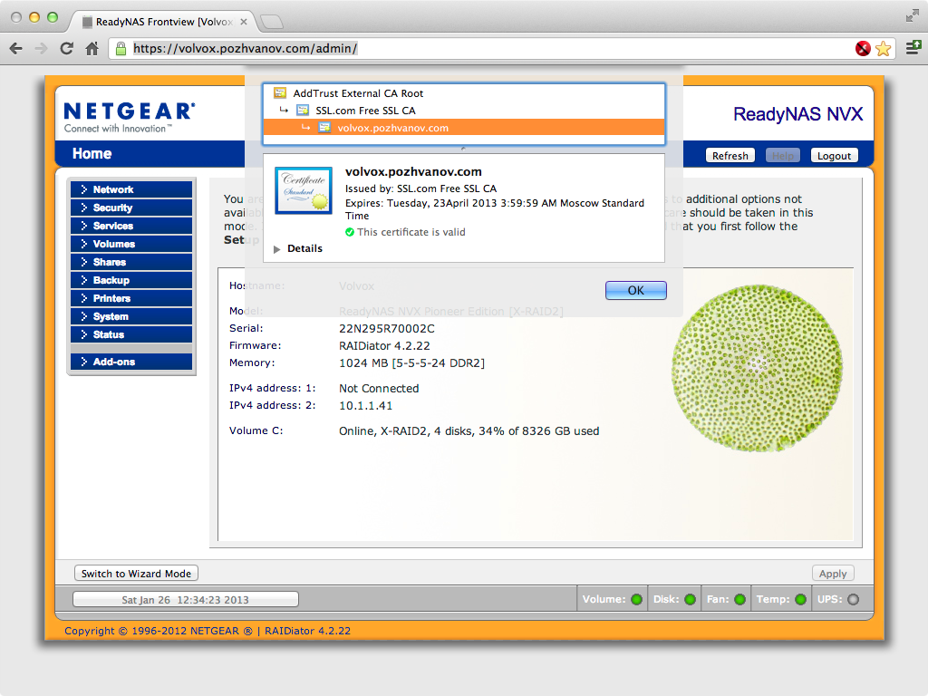Click the Fan status green LED
This screenshot has height=696, width=928.
739,600
